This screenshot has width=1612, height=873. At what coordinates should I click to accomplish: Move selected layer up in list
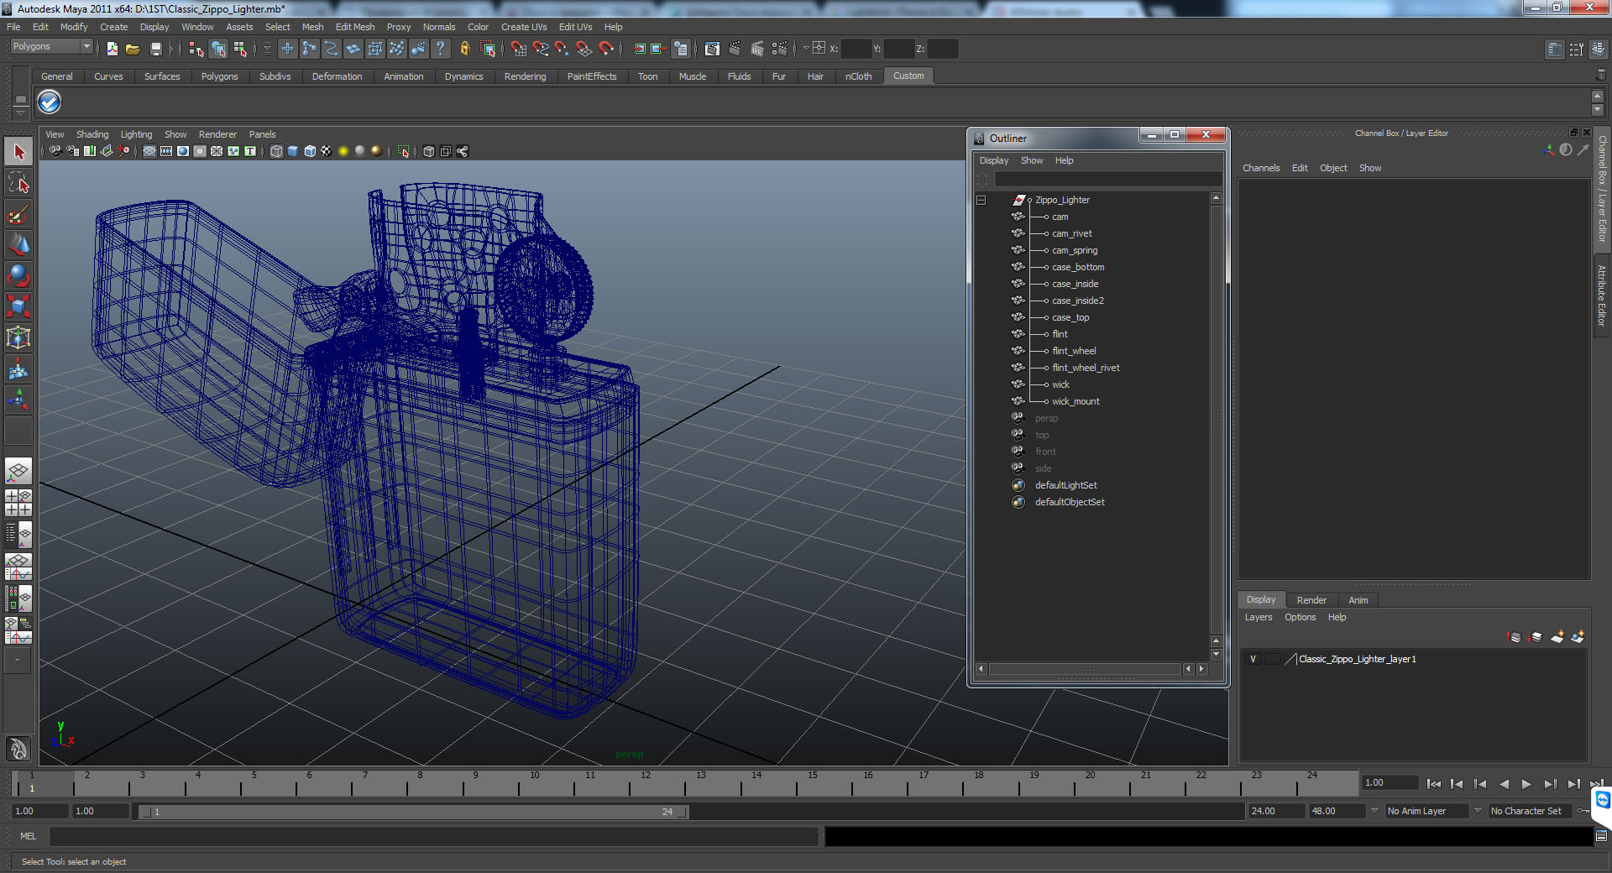coord(1515,637)
